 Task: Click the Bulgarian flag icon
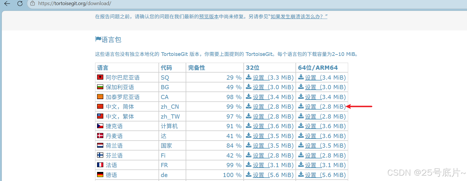100,87
